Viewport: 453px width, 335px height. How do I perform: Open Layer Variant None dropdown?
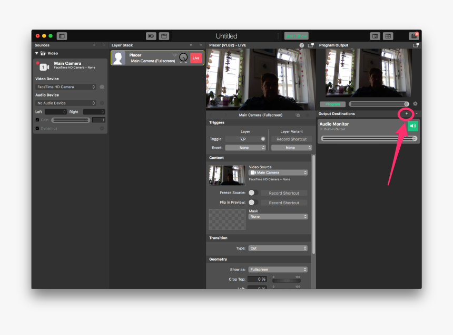[x=291, y=148]
